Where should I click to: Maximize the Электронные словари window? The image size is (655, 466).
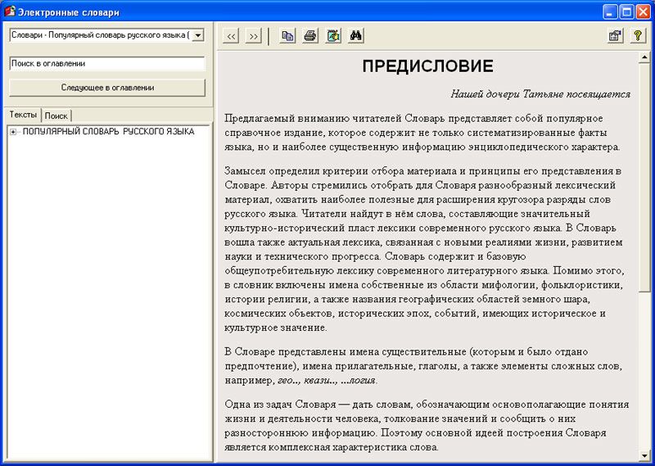[x=626, y=11]
